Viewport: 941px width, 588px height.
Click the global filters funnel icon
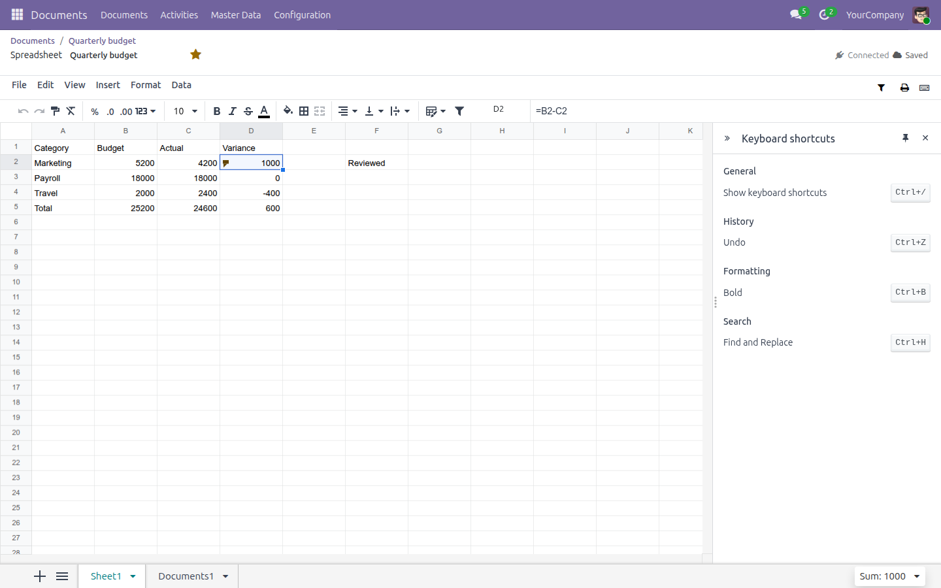(881, 88)
